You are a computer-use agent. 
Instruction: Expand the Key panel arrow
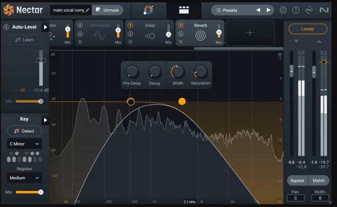[x=45, y=120]
